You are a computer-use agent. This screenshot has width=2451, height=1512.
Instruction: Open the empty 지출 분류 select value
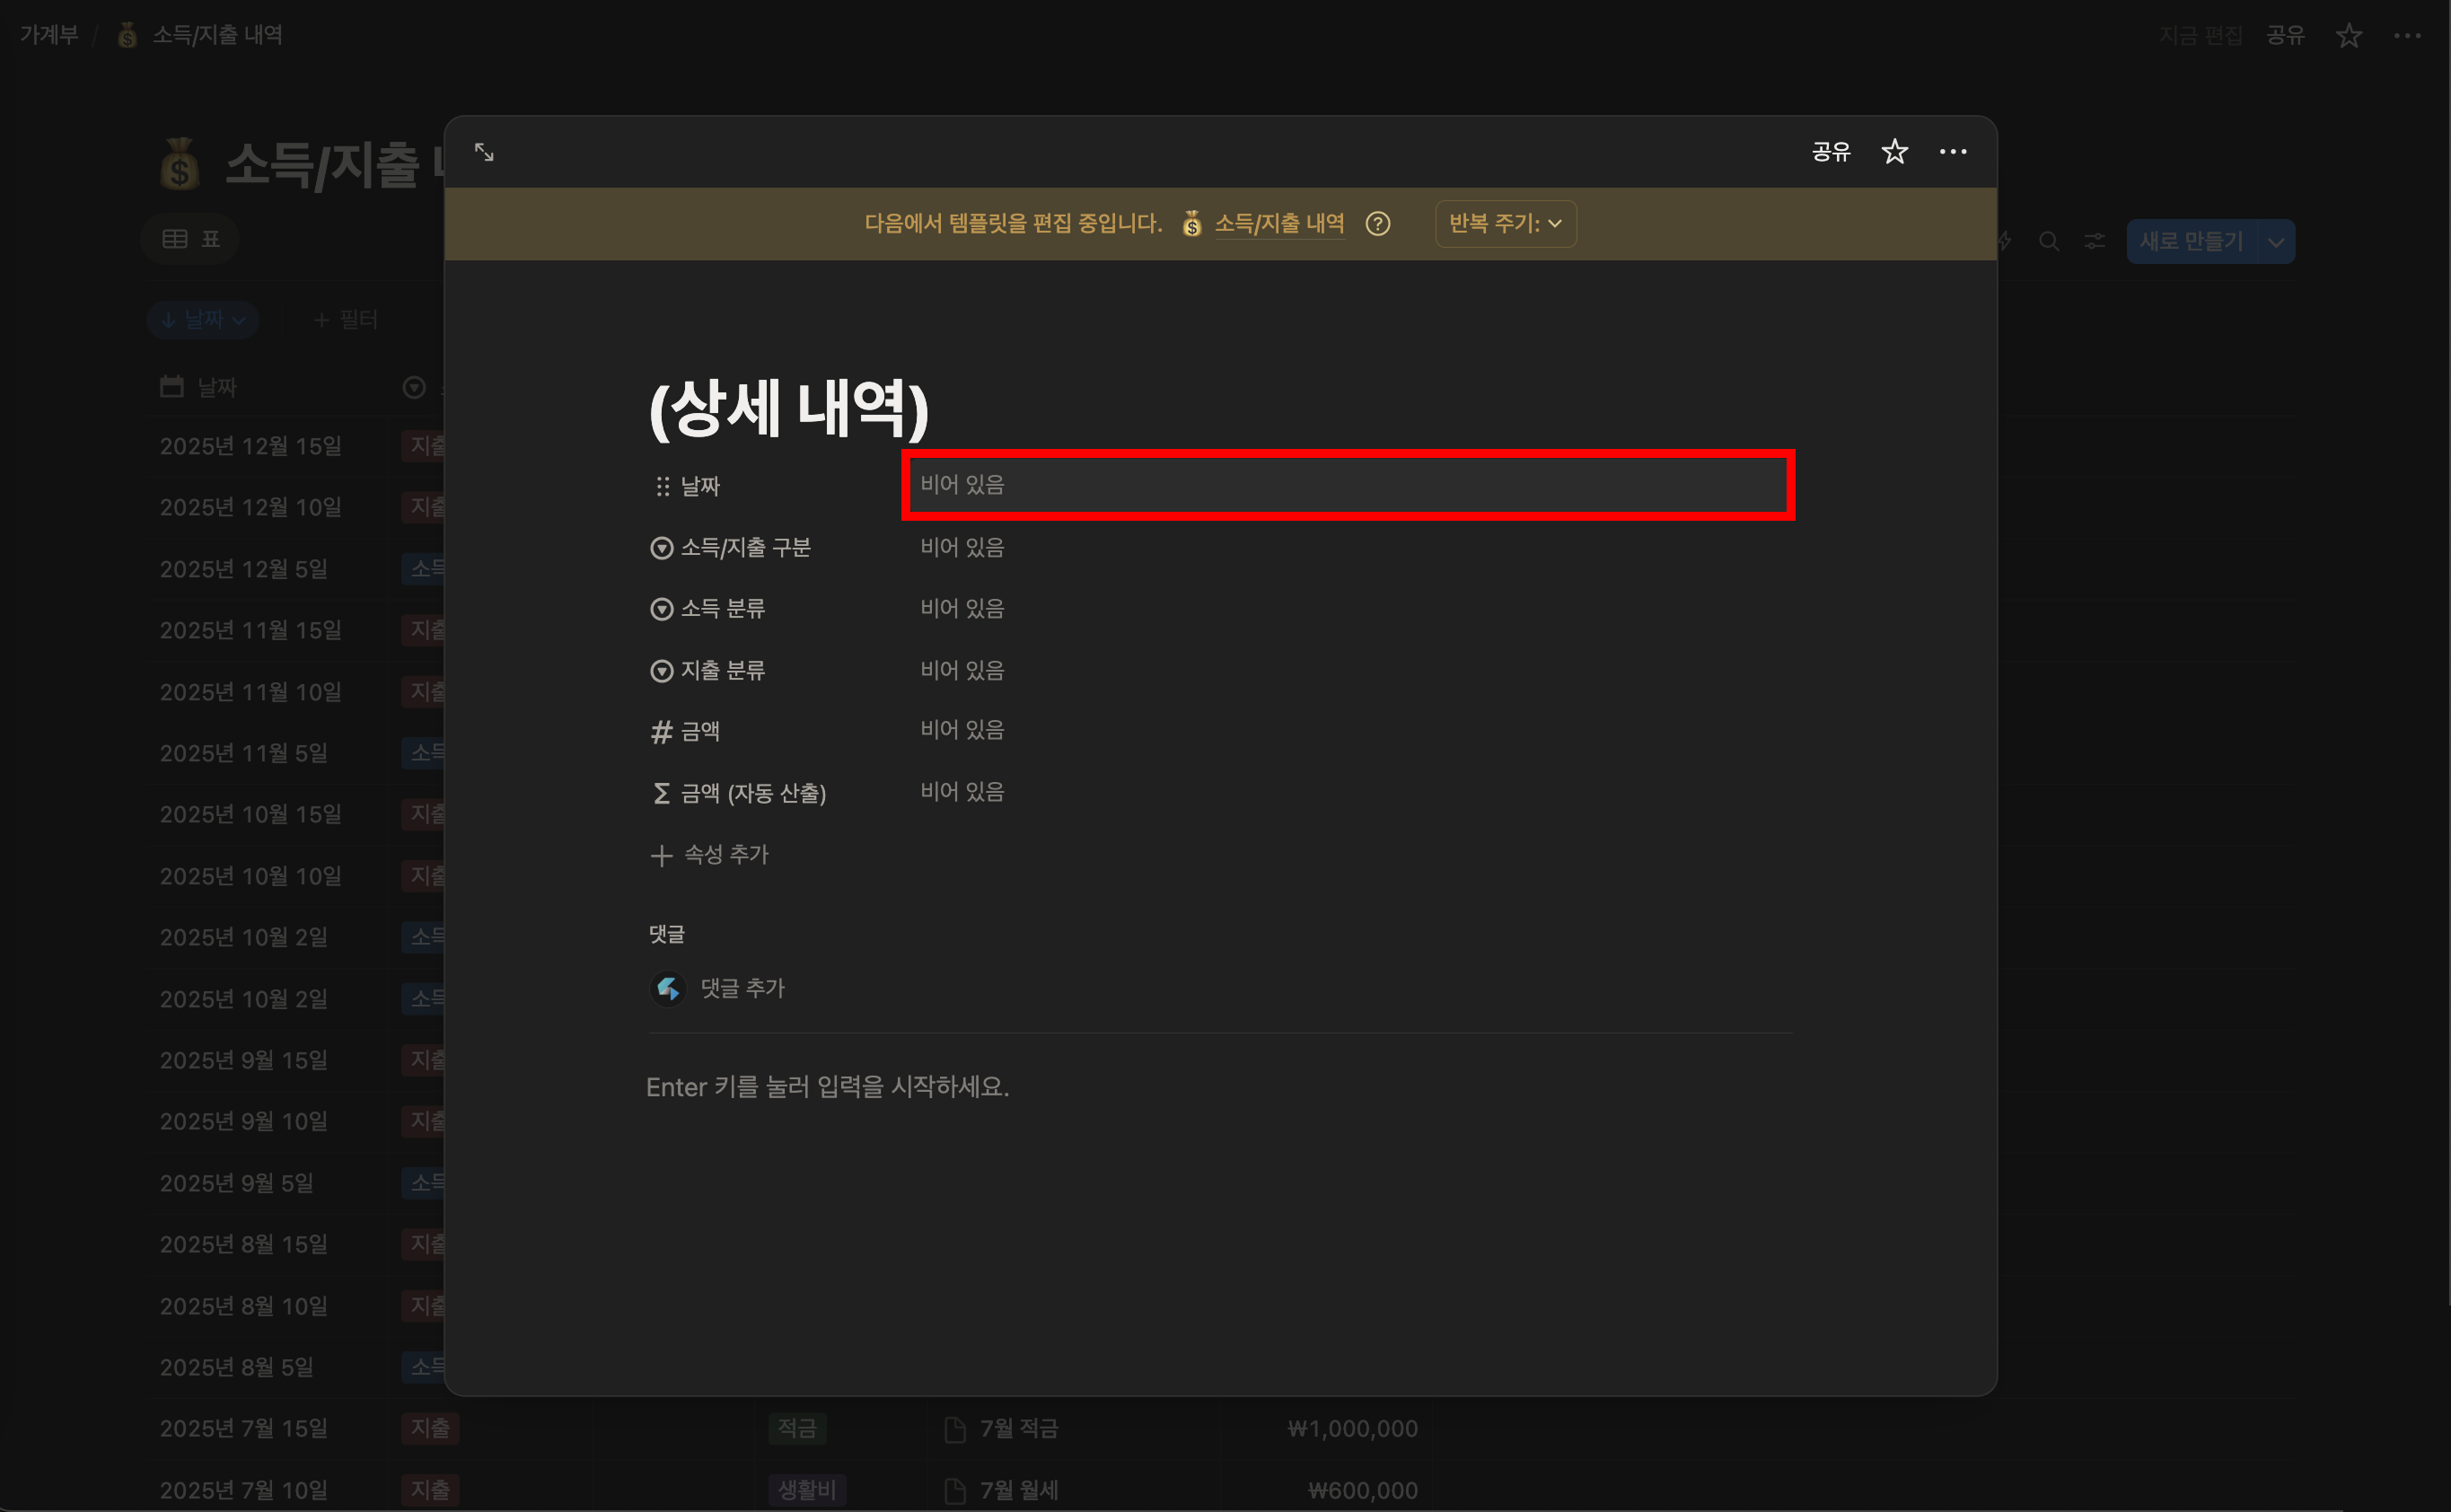[962, 670]
